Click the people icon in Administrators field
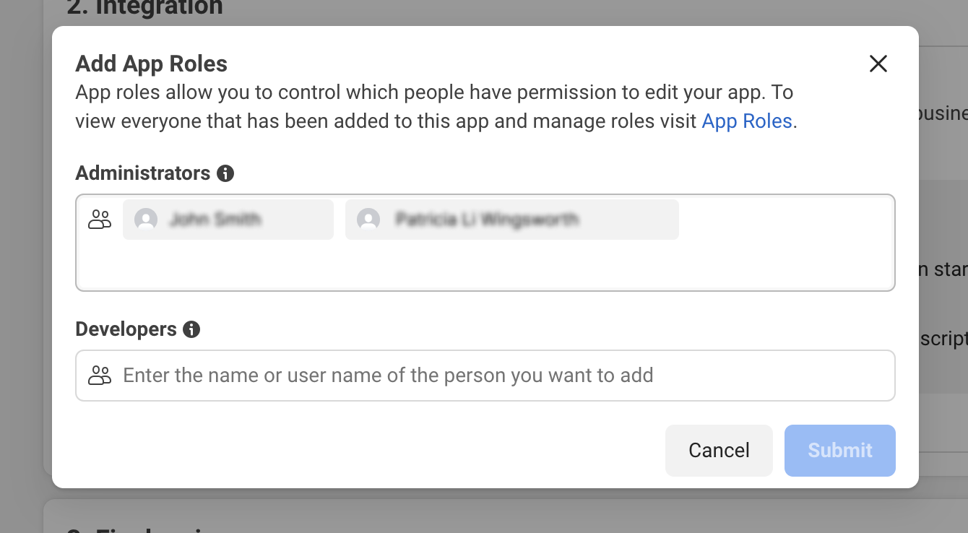Viewport: 968px width, 533px height. (x=100, y=220)
